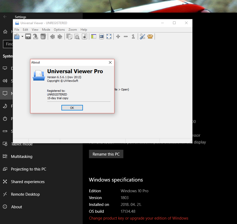
Task: Click the floppy disk save icon
Action: pyautogui.click(x=28, y=36)
